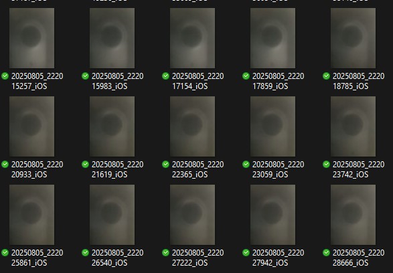
Task: Select thumbnail of 20250805_222017154_iOS
Action: tap(192, 38)
